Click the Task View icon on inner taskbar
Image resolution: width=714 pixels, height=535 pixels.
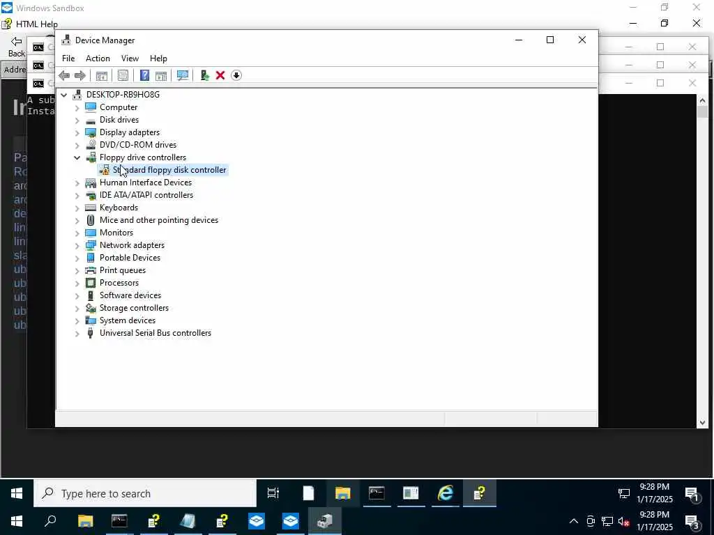273,493
